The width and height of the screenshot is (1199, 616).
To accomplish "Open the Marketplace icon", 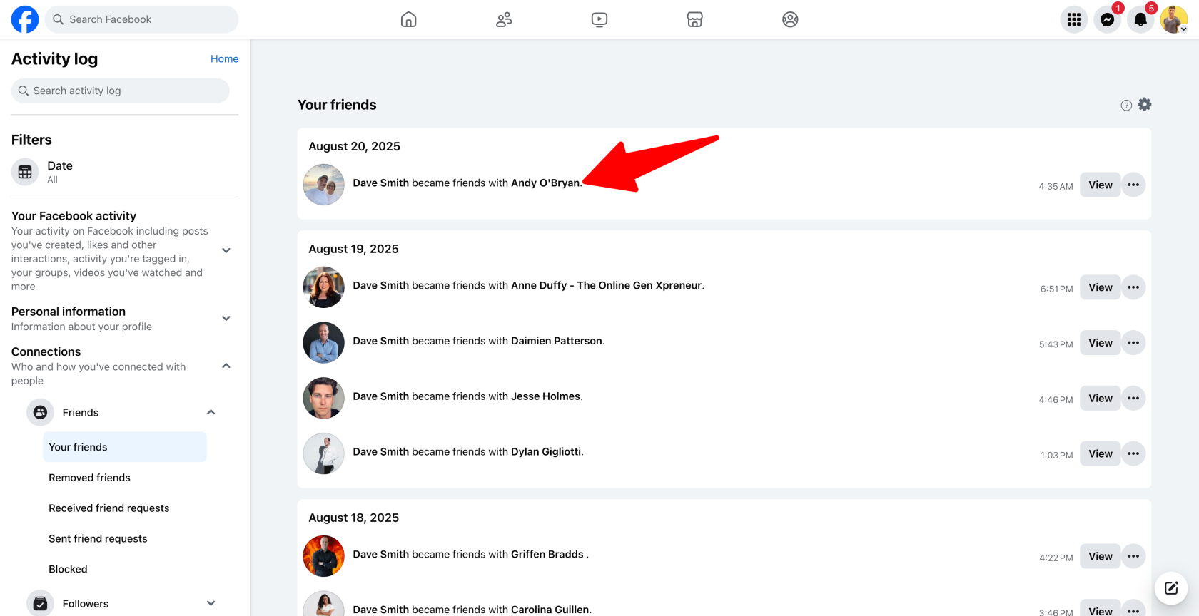I will click(694, 19).
